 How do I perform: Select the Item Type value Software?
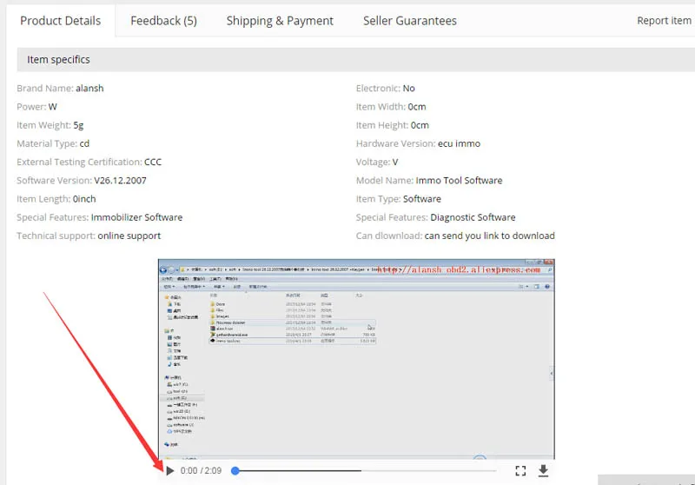(421, 199)
